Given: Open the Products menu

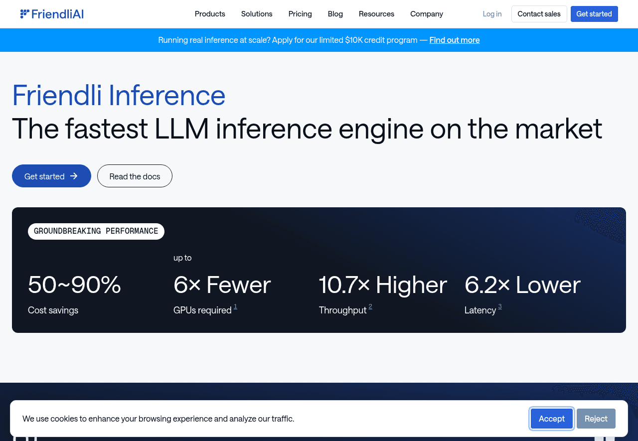Looking at the screenshot, I should (210, 14).
